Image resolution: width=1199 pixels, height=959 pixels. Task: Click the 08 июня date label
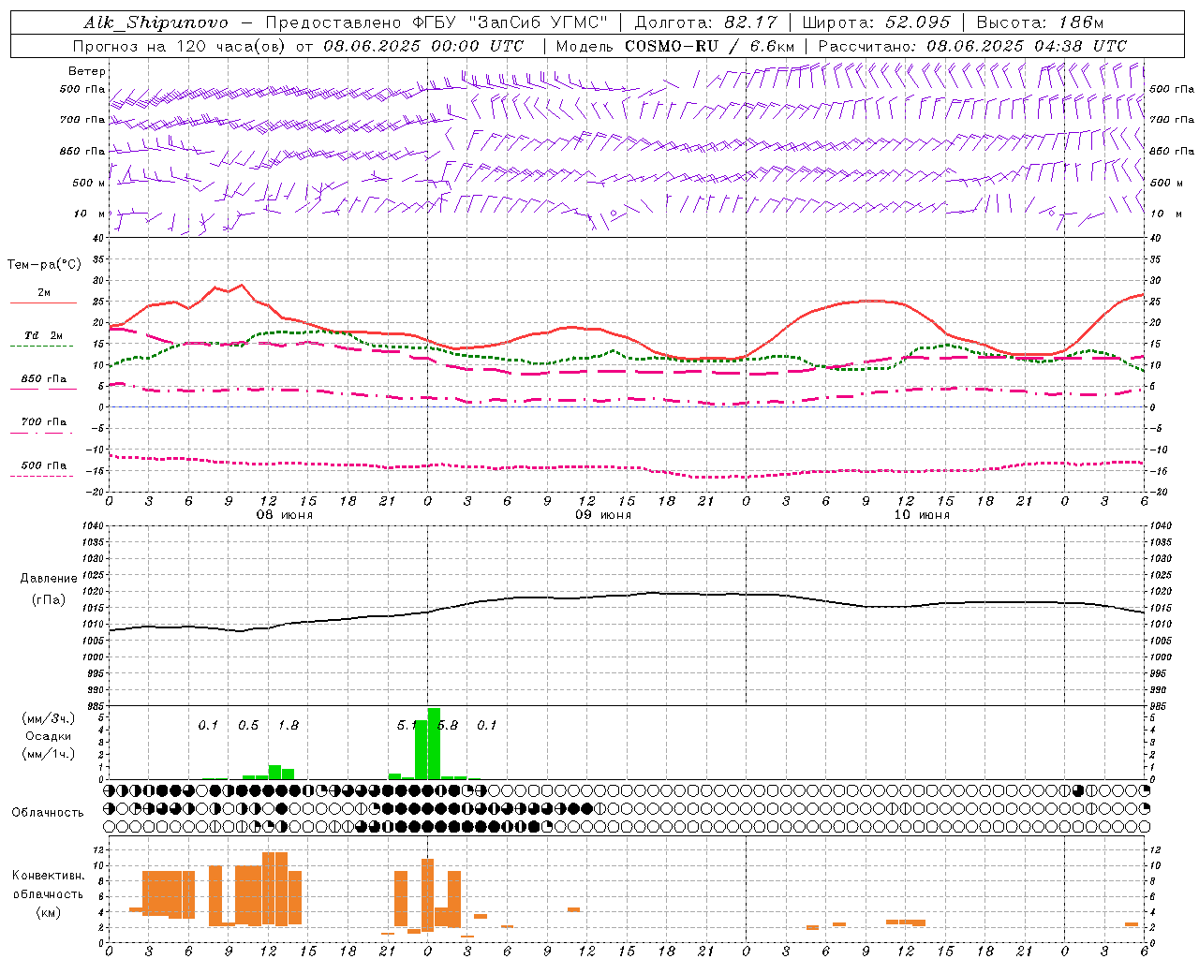coord(285,515)
